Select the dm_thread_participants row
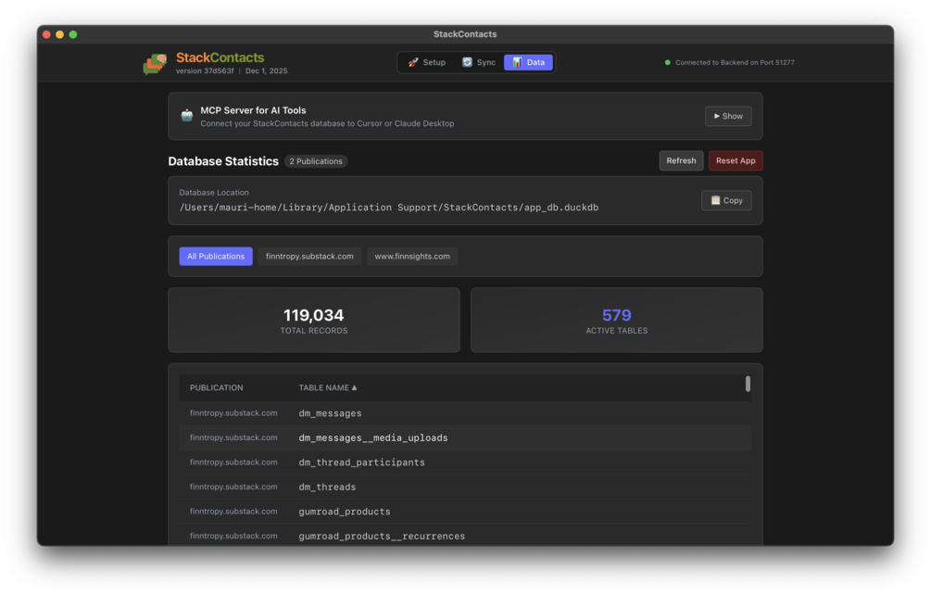Image resolution: width=931 pixels, height=595 pixels. pyautogui.click(x=465, y=462)
